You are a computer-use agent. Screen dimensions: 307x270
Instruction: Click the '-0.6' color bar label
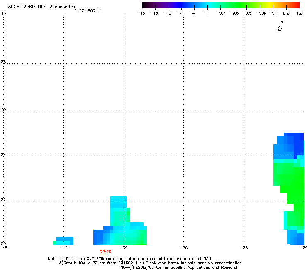tap(234, 13)
